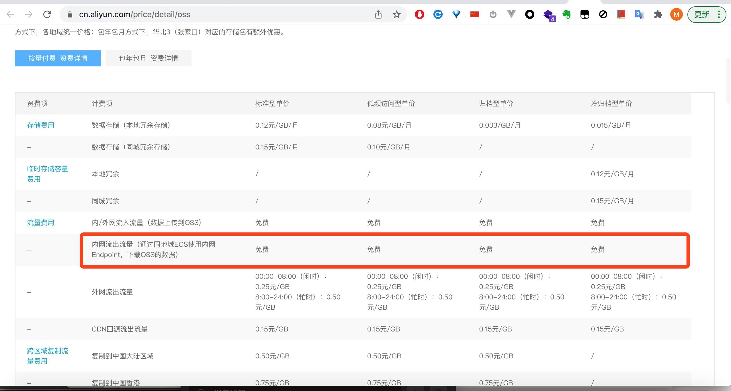Switch to 包年包月-资费详情 tab
731x391 pixels.
(x=148, y=58)
